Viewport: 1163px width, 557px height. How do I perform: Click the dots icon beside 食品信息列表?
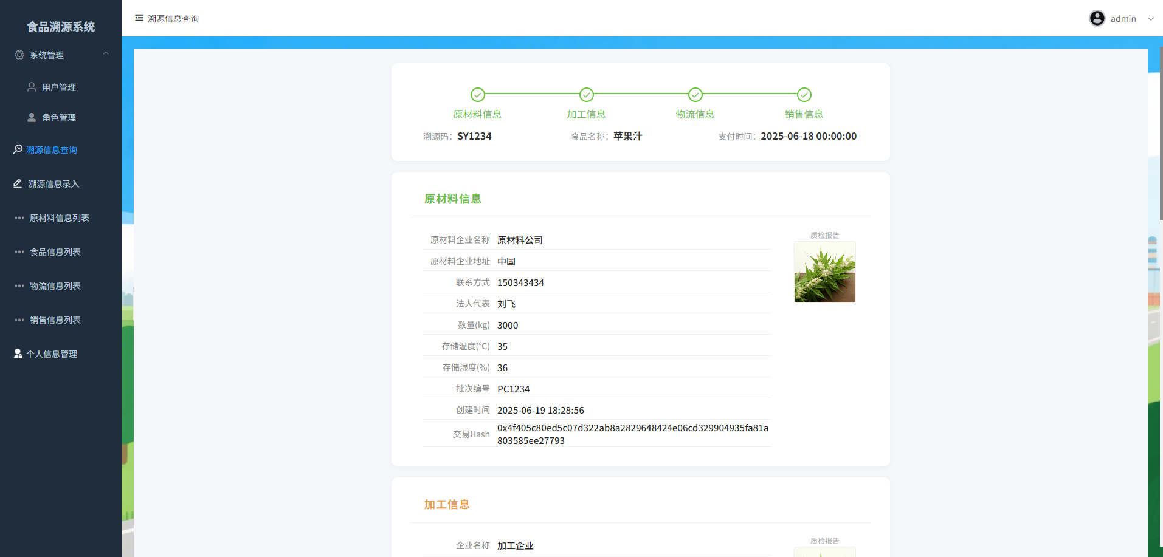pos(19,252)
